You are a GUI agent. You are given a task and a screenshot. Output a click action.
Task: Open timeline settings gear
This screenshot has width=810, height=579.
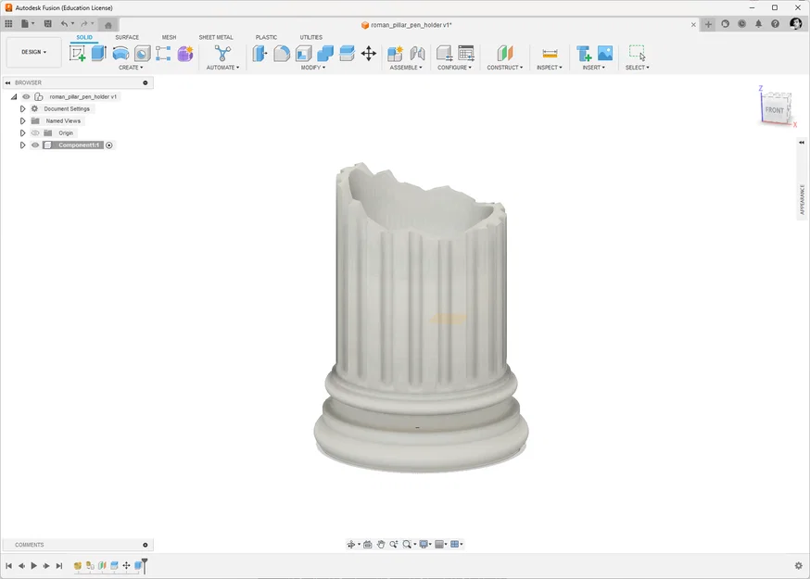[798, 566]
